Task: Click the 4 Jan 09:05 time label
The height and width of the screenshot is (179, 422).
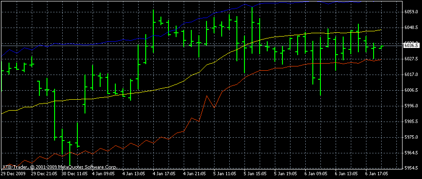Action: [x=104, y=174]
